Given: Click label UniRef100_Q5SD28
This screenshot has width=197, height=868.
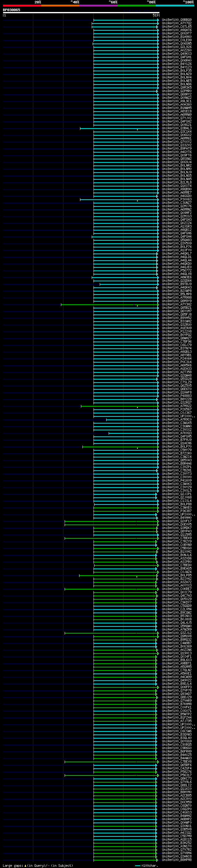Looking at the screenshot, I should click(x=177, y=379).
